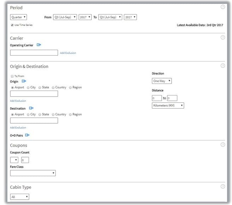This screenshot has width=232, height=205.
Task: Click the help icon for Carrier section
Action: pyautogui.click(x=222, y=37)
